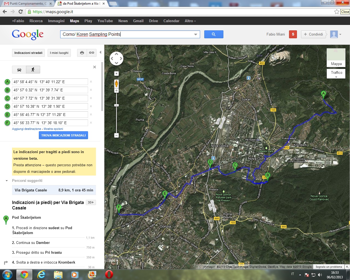Screen dimensions: 350x280
Task: Switch the map to Mappa view
Action: click(336, 58)
